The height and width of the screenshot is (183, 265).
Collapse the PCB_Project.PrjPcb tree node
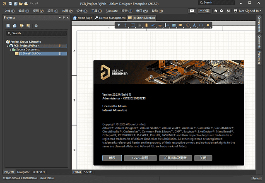[7, 46]
